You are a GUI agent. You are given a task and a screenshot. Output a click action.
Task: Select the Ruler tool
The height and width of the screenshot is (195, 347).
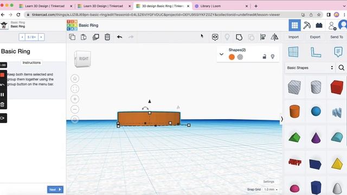pos(316,52)
